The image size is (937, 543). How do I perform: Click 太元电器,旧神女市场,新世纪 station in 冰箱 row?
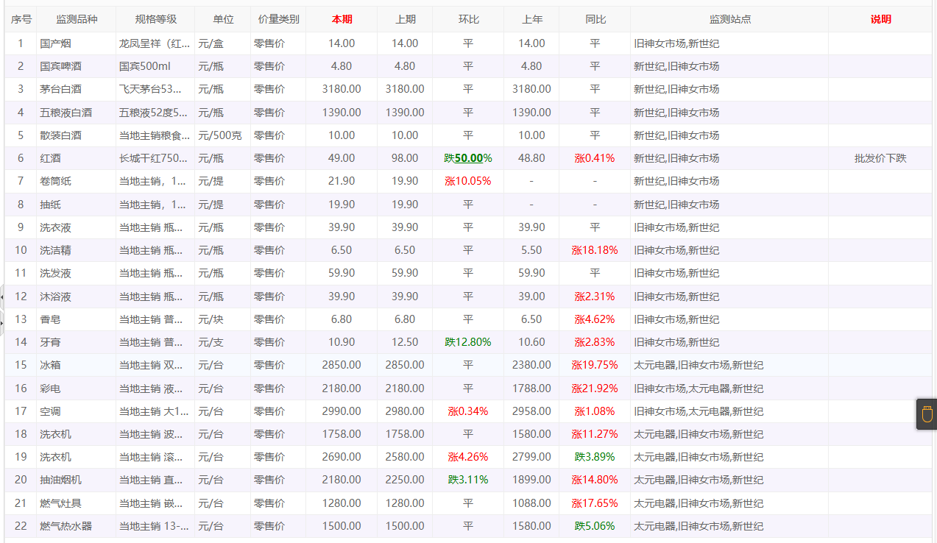click(x=699, y=365)
